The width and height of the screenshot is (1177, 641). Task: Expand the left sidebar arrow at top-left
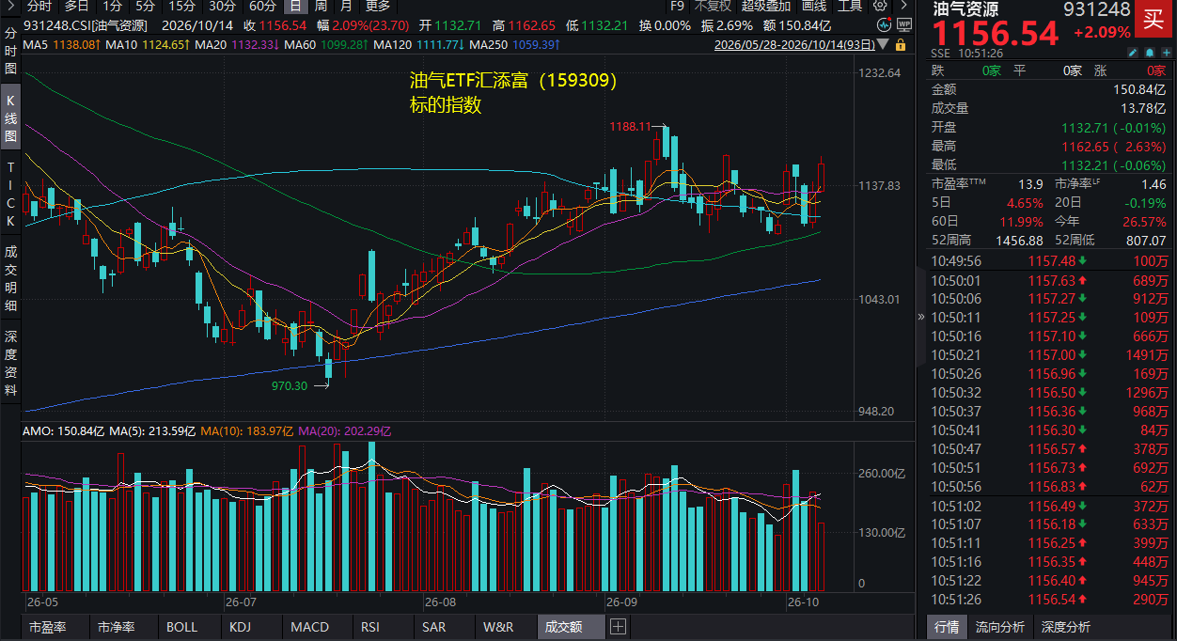coord(10,8)
